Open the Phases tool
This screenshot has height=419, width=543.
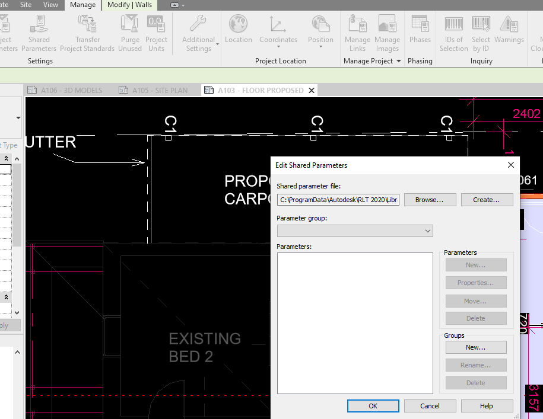[420, 33]
